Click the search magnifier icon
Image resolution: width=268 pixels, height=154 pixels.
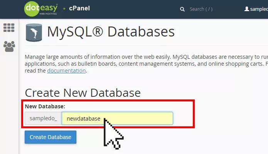click(x=182, y=9)
